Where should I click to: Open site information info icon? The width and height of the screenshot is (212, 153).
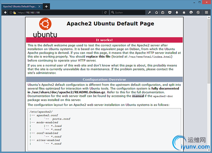point(11,13)
